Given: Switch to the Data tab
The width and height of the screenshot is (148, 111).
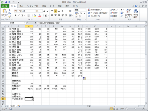Looking at the screenshot, I should 52,6.
